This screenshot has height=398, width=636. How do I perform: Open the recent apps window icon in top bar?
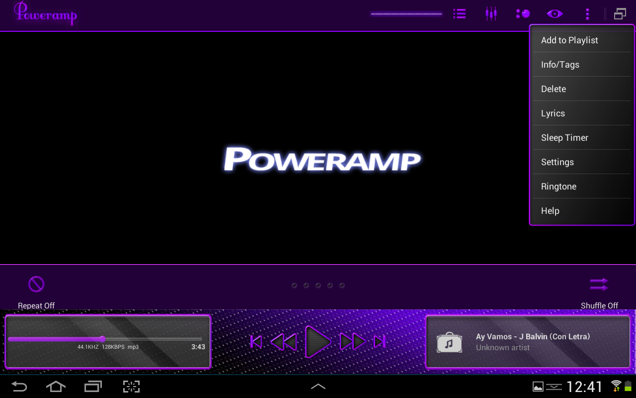click(x=620, y=14)
